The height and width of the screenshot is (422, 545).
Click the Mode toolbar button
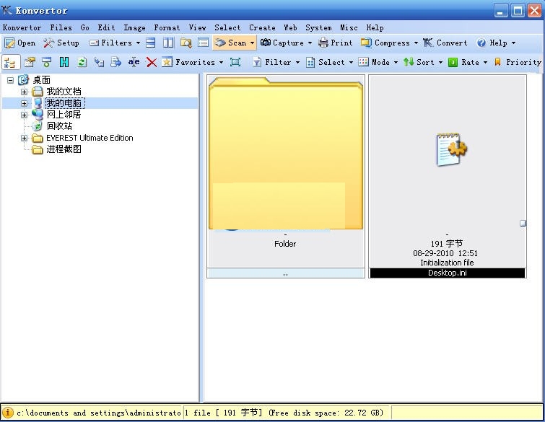[x=374, y=63]
